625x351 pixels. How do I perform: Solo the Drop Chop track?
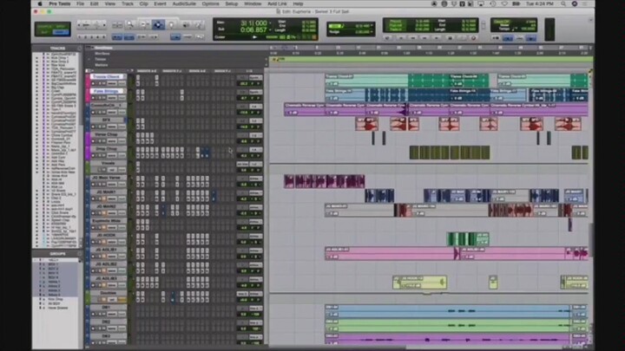click(98, 155)
